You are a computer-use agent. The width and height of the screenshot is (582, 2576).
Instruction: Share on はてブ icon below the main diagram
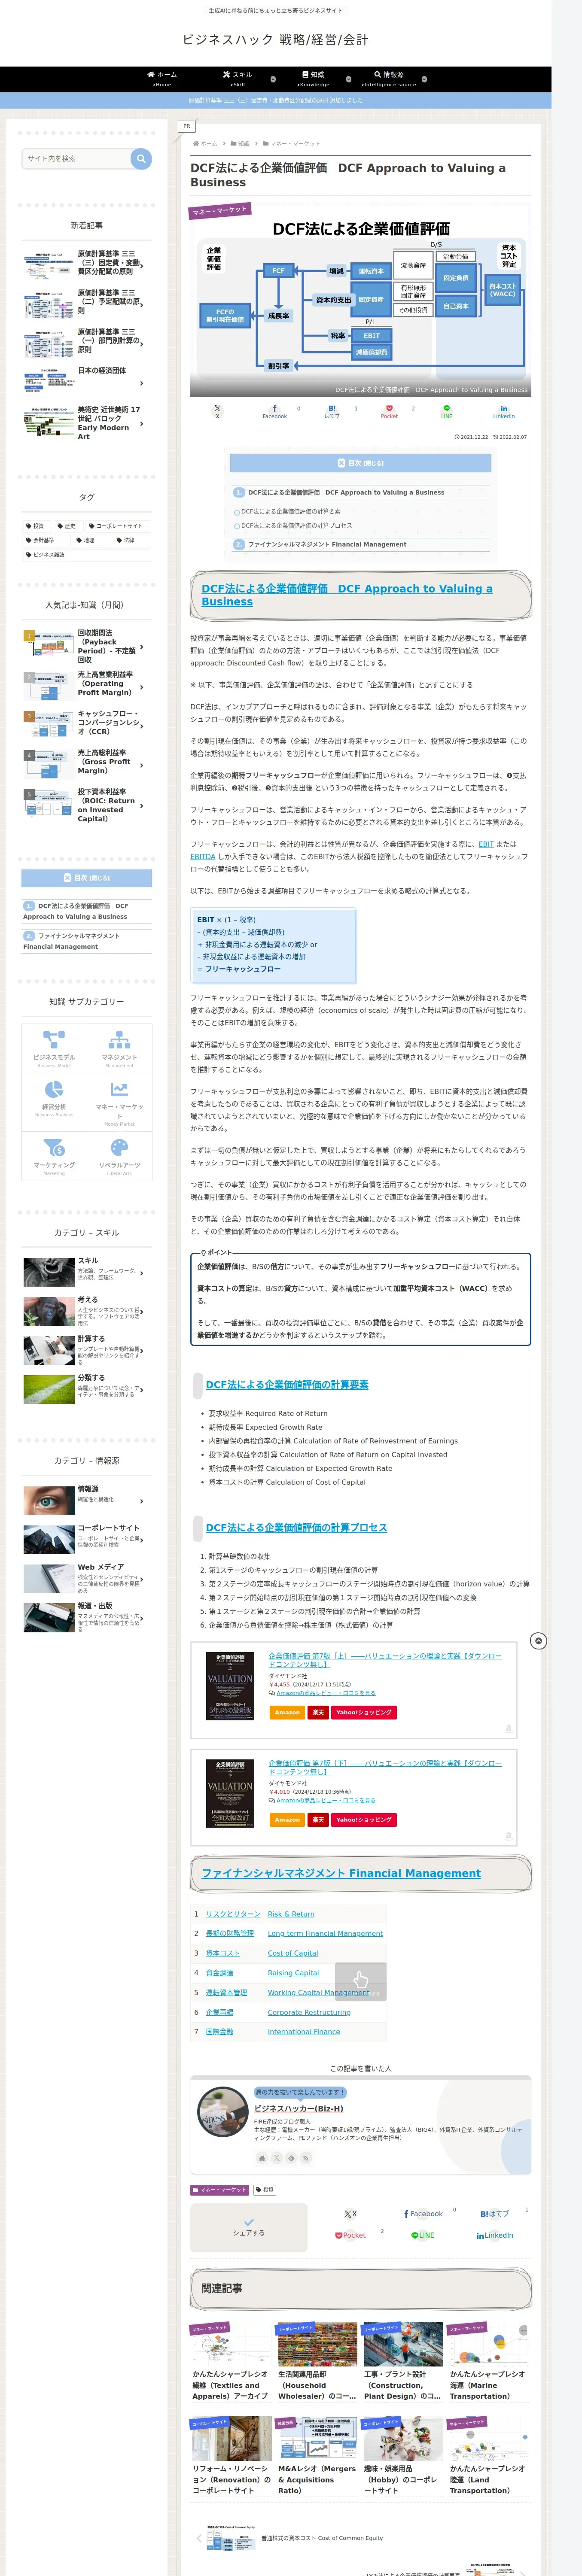tap(332, 411)
